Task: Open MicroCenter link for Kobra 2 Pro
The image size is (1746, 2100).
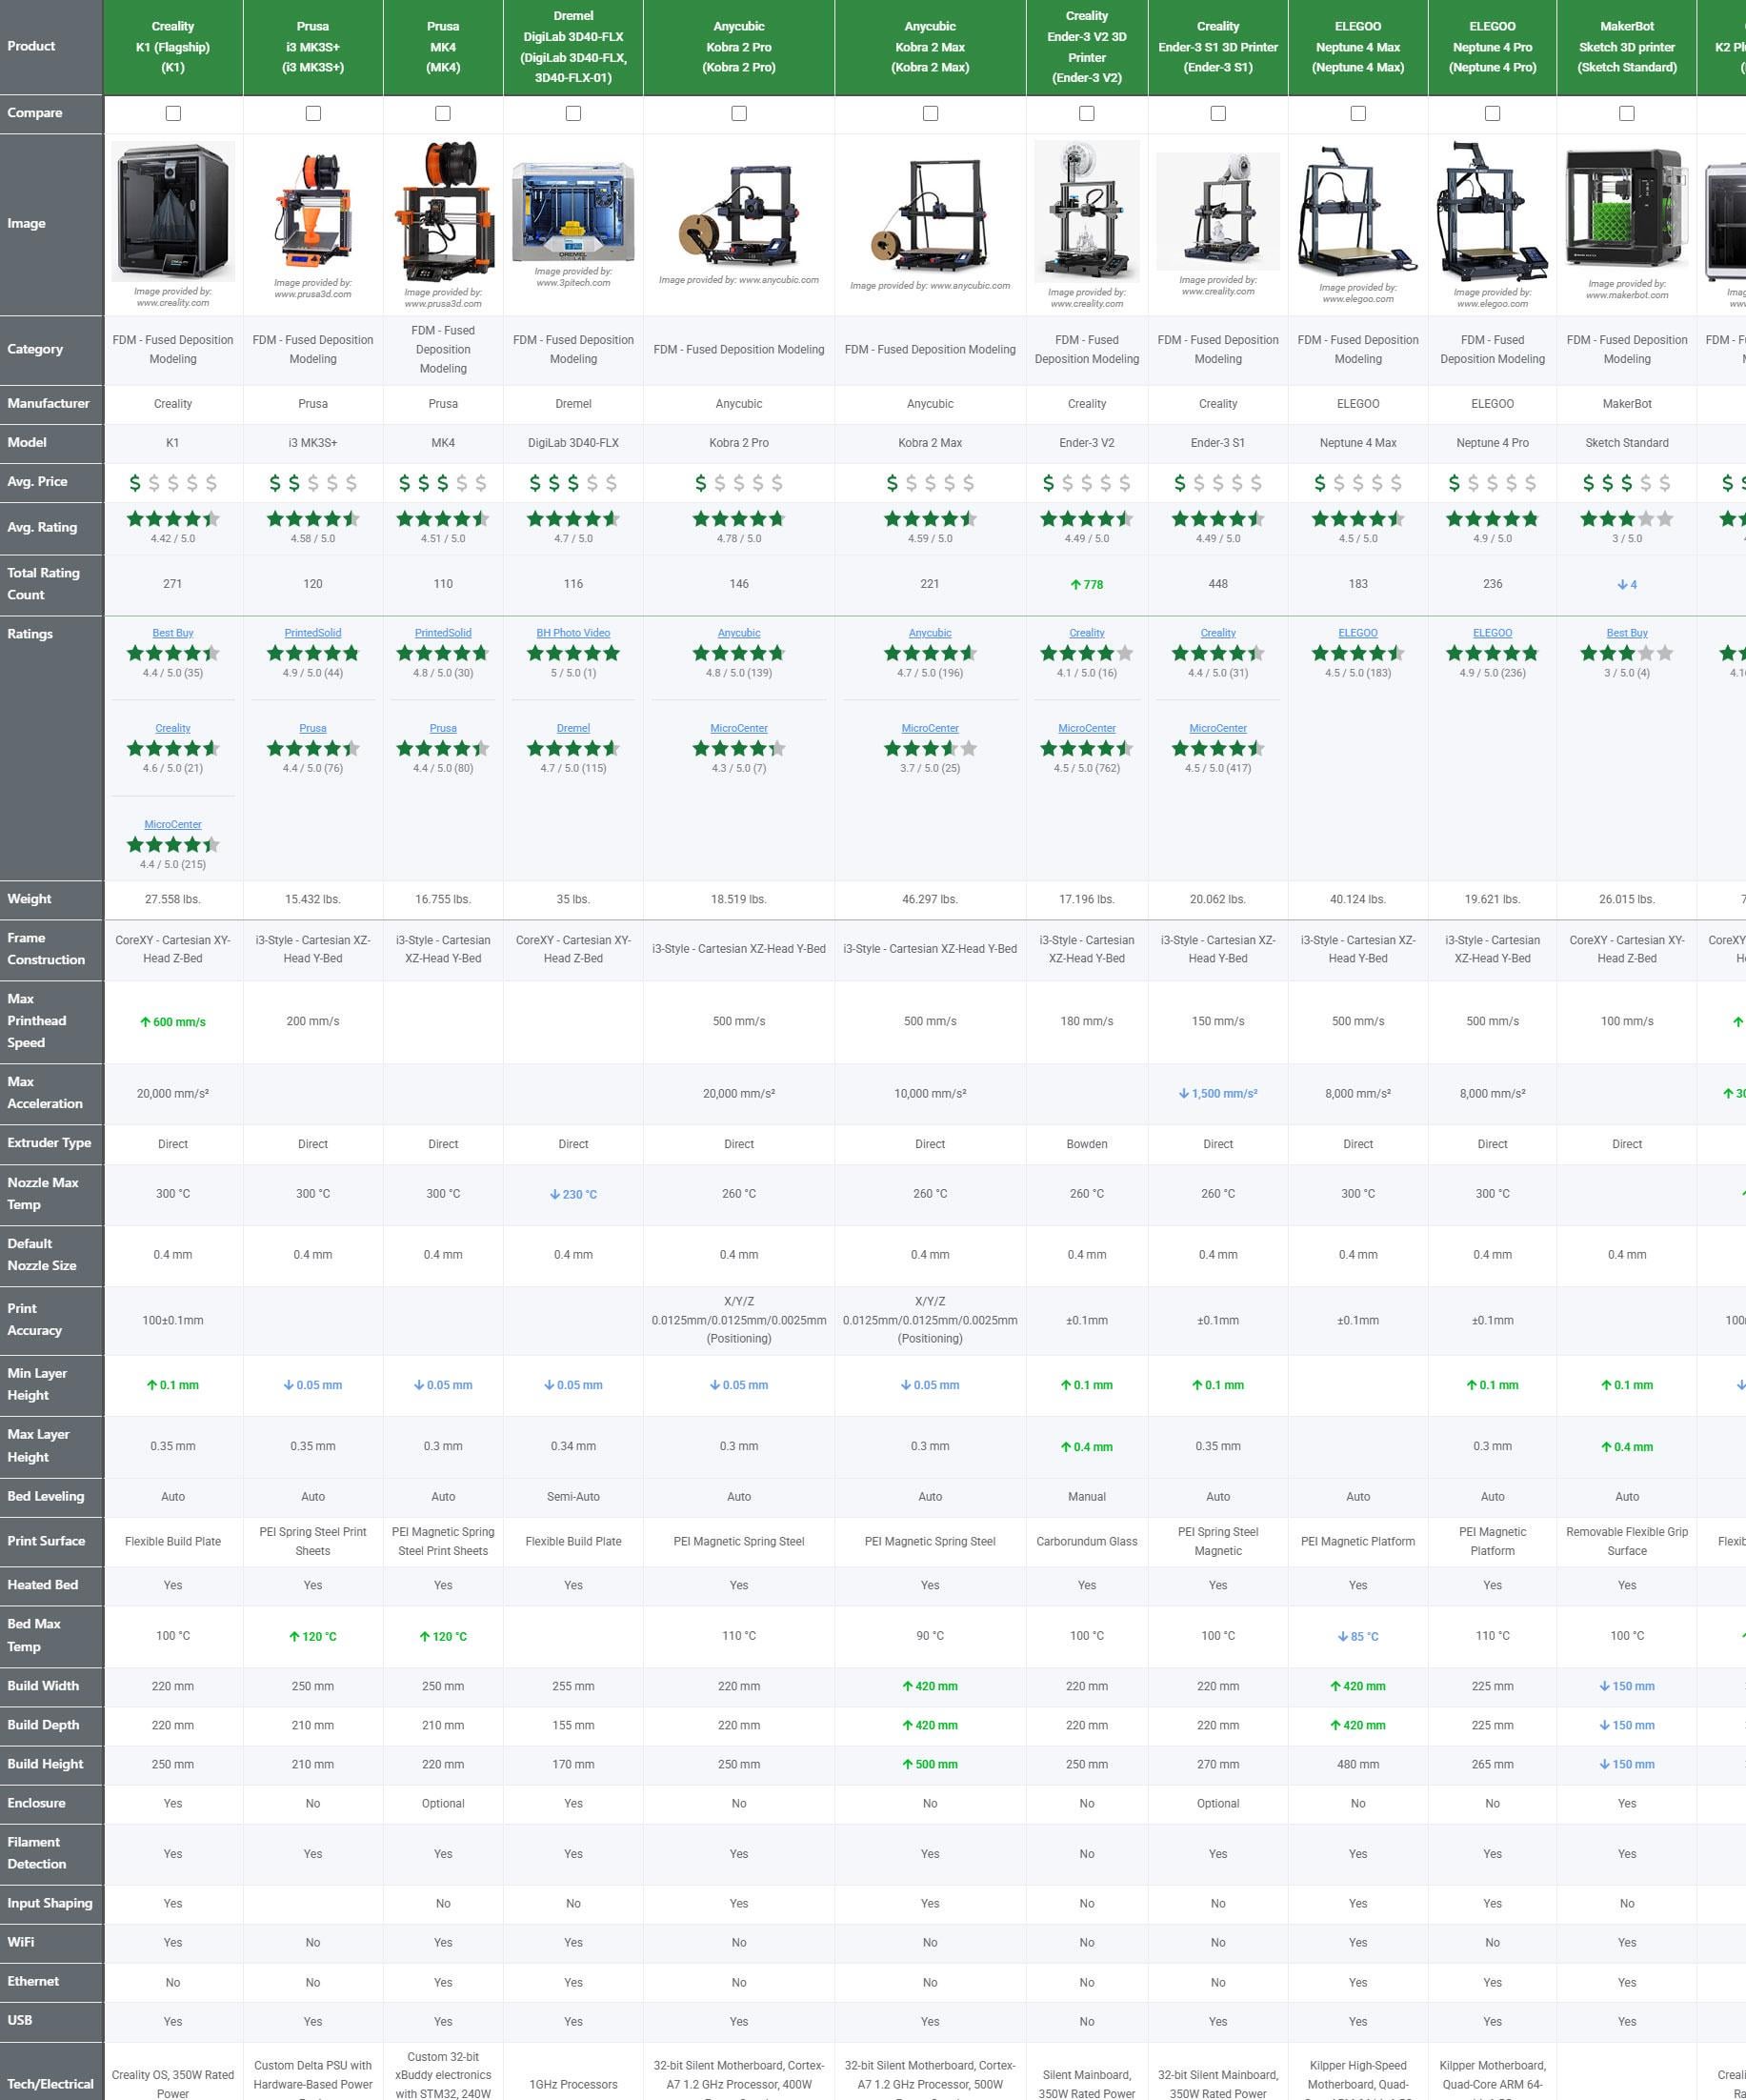Action: click(x=738, y=728)
